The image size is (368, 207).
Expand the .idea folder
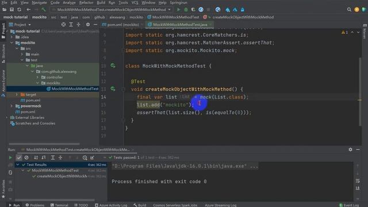pos(11,37)
